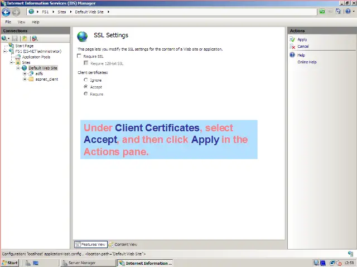Click FS1 in the breadcrumb path
The image size is (357, 267).
click(45, 12)
